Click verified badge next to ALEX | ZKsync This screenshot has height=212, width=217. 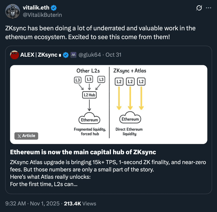pyautogui.click(x=66, y=55)
